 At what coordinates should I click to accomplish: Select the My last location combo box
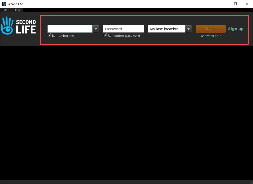[x=167, y=29]
